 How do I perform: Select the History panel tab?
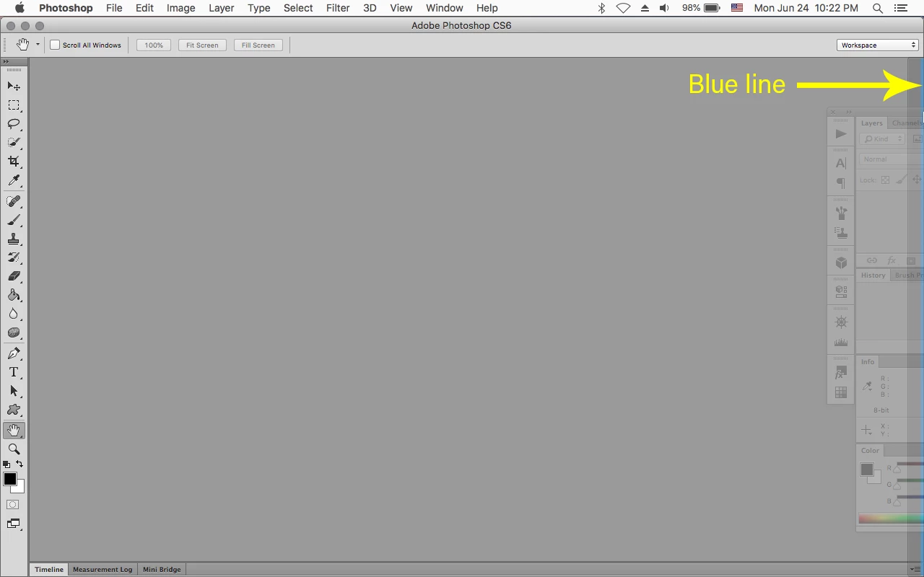873,275
